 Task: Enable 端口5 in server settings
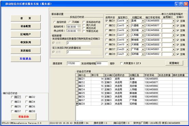point(107,40)
